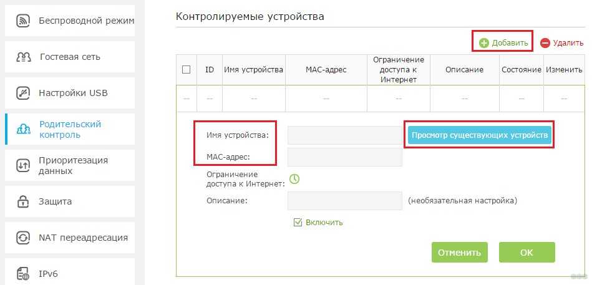This screenshot has height=285, width=592.
Task: Go to Настройки USB menu section
Action: pos(69,94)
